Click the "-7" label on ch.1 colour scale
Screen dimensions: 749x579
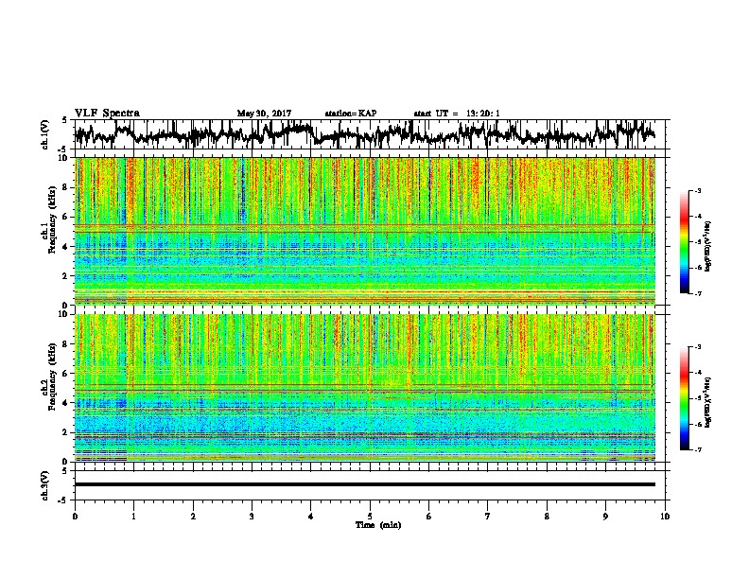tap(697, 293)
